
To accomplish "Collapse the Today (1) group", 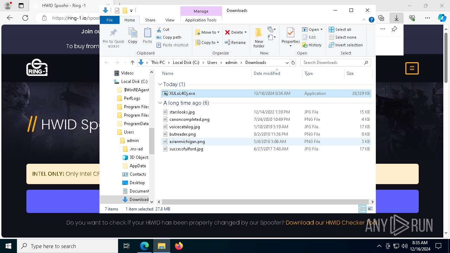I will point(160,84).
